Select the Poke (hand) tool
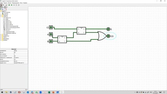 [1, 5]
